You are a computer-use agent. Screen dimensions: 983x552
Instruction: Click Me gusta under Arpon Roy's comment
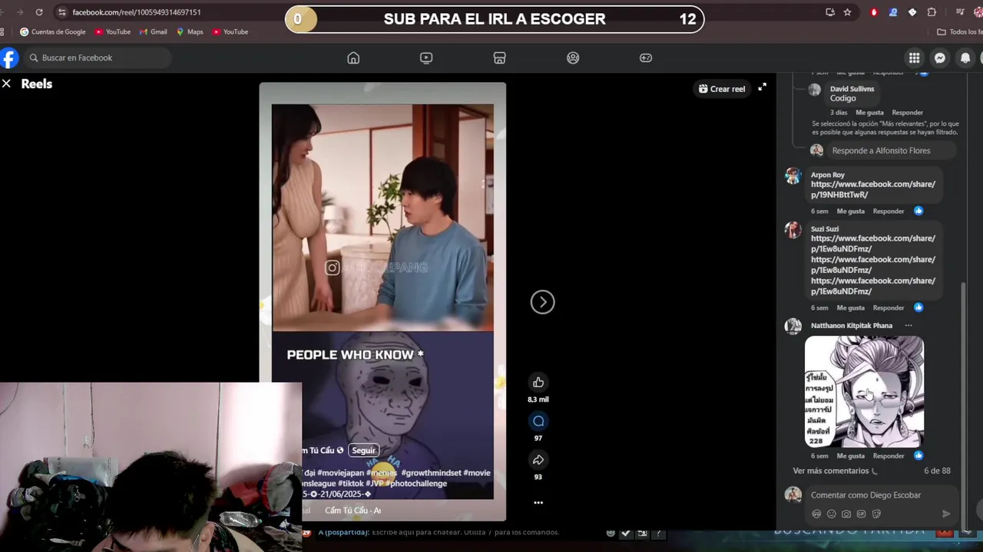tap(850, 211)
